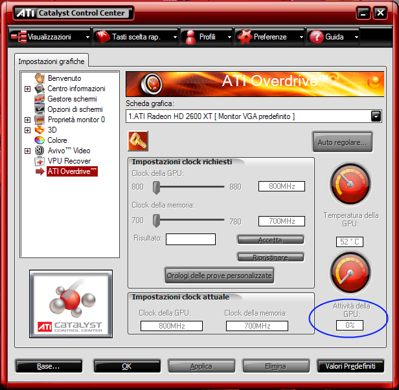Click the requested GPU clock 800MHz field
This screenshot has height=390, width=399.
click(x=282, y=186)
